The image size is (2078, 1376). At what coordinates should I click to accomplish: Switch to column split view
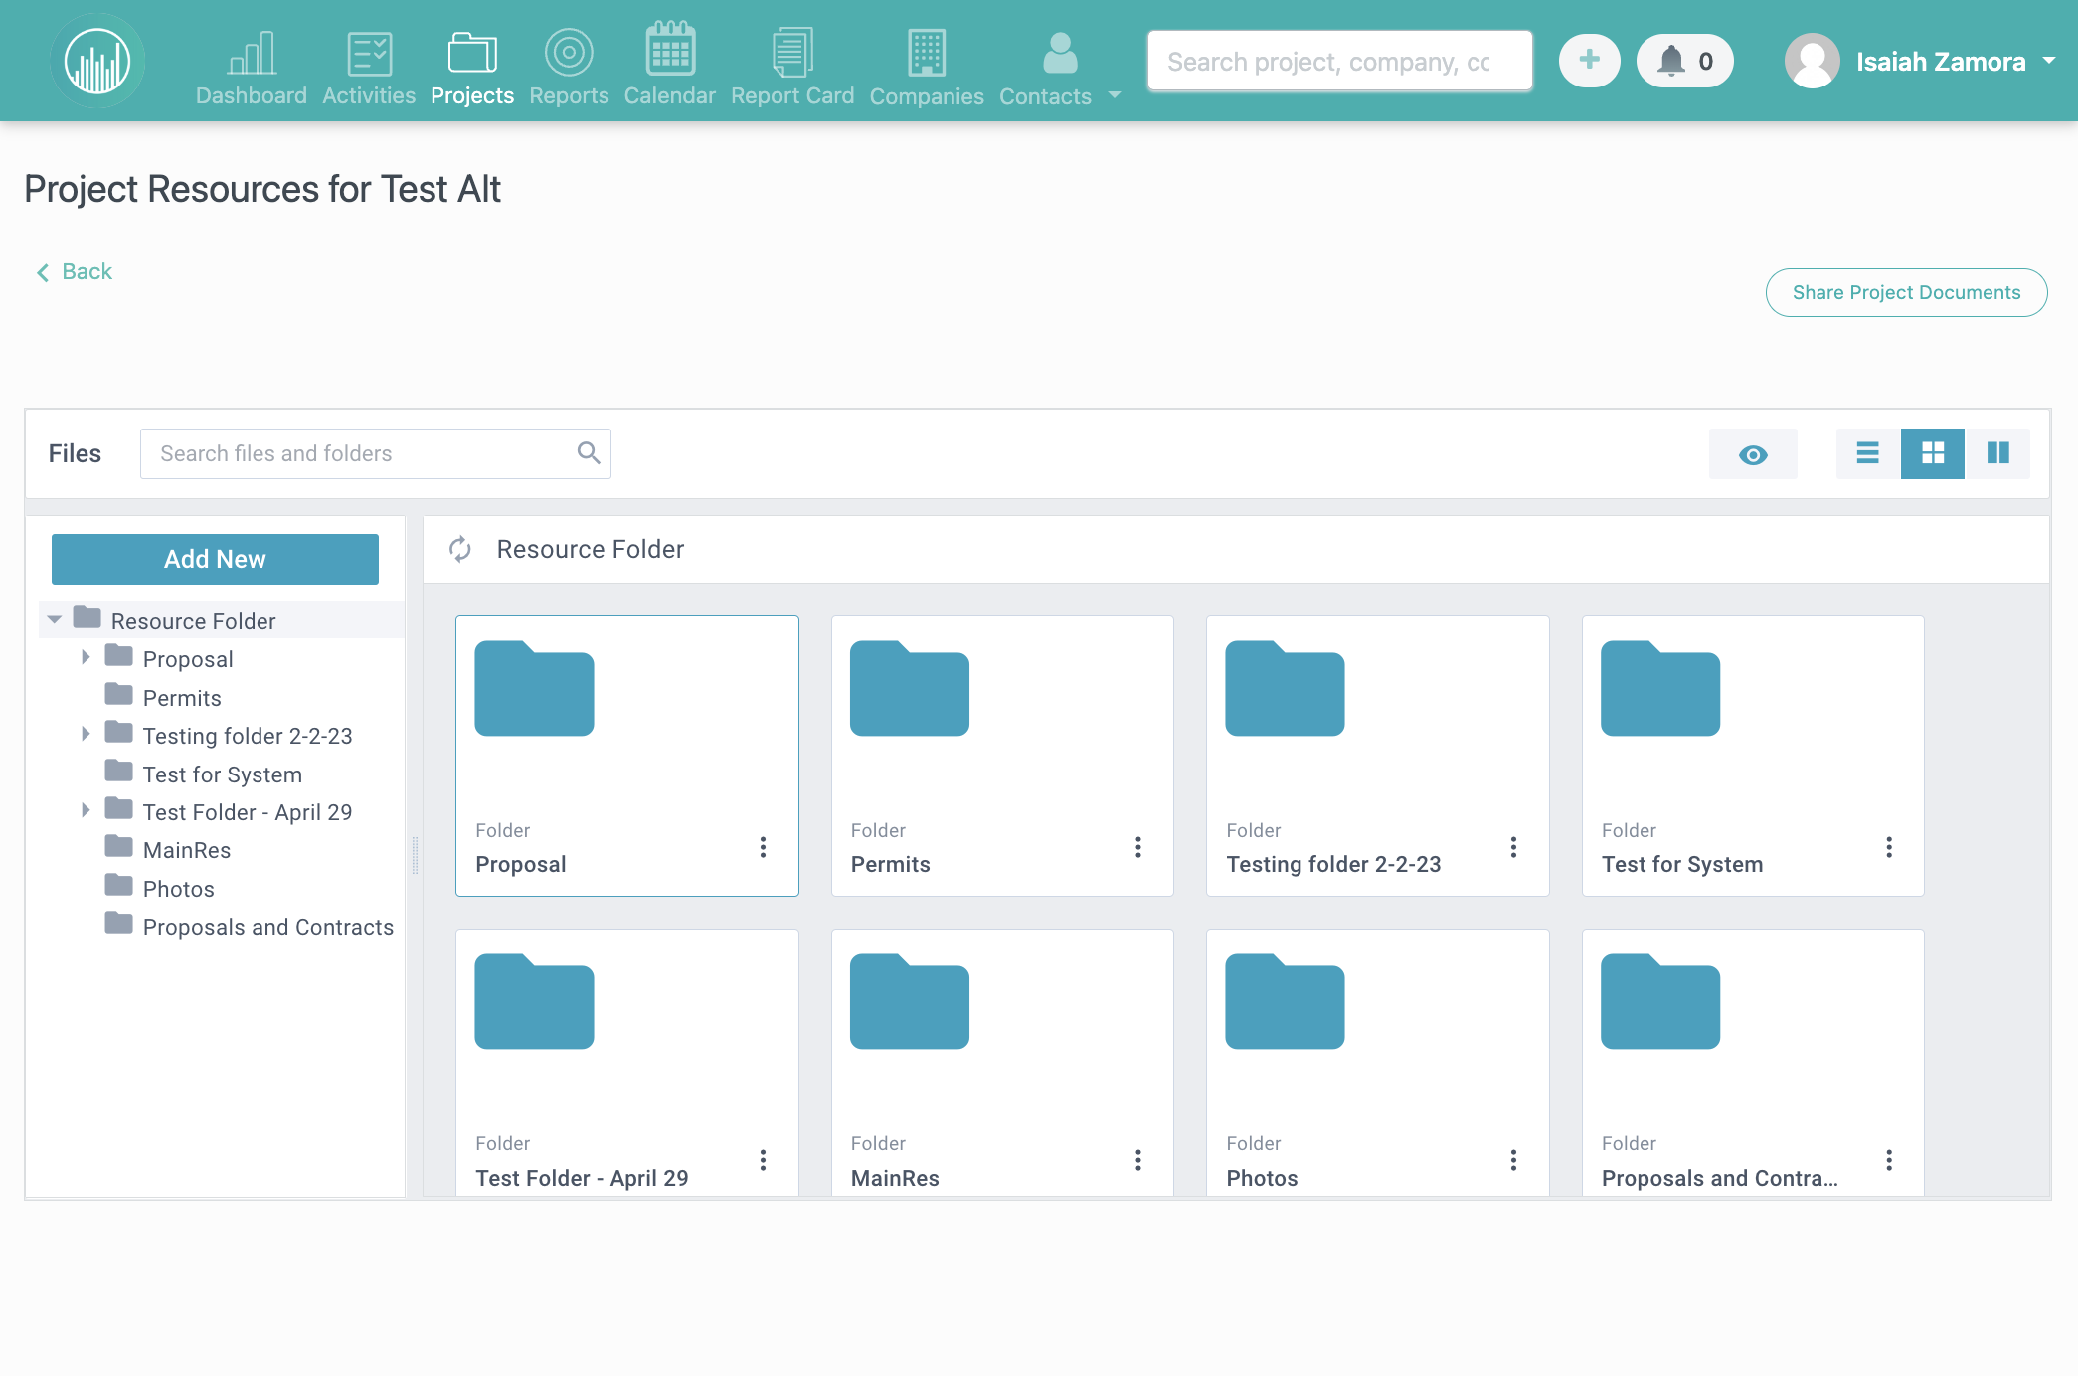tap(1997, 453)
